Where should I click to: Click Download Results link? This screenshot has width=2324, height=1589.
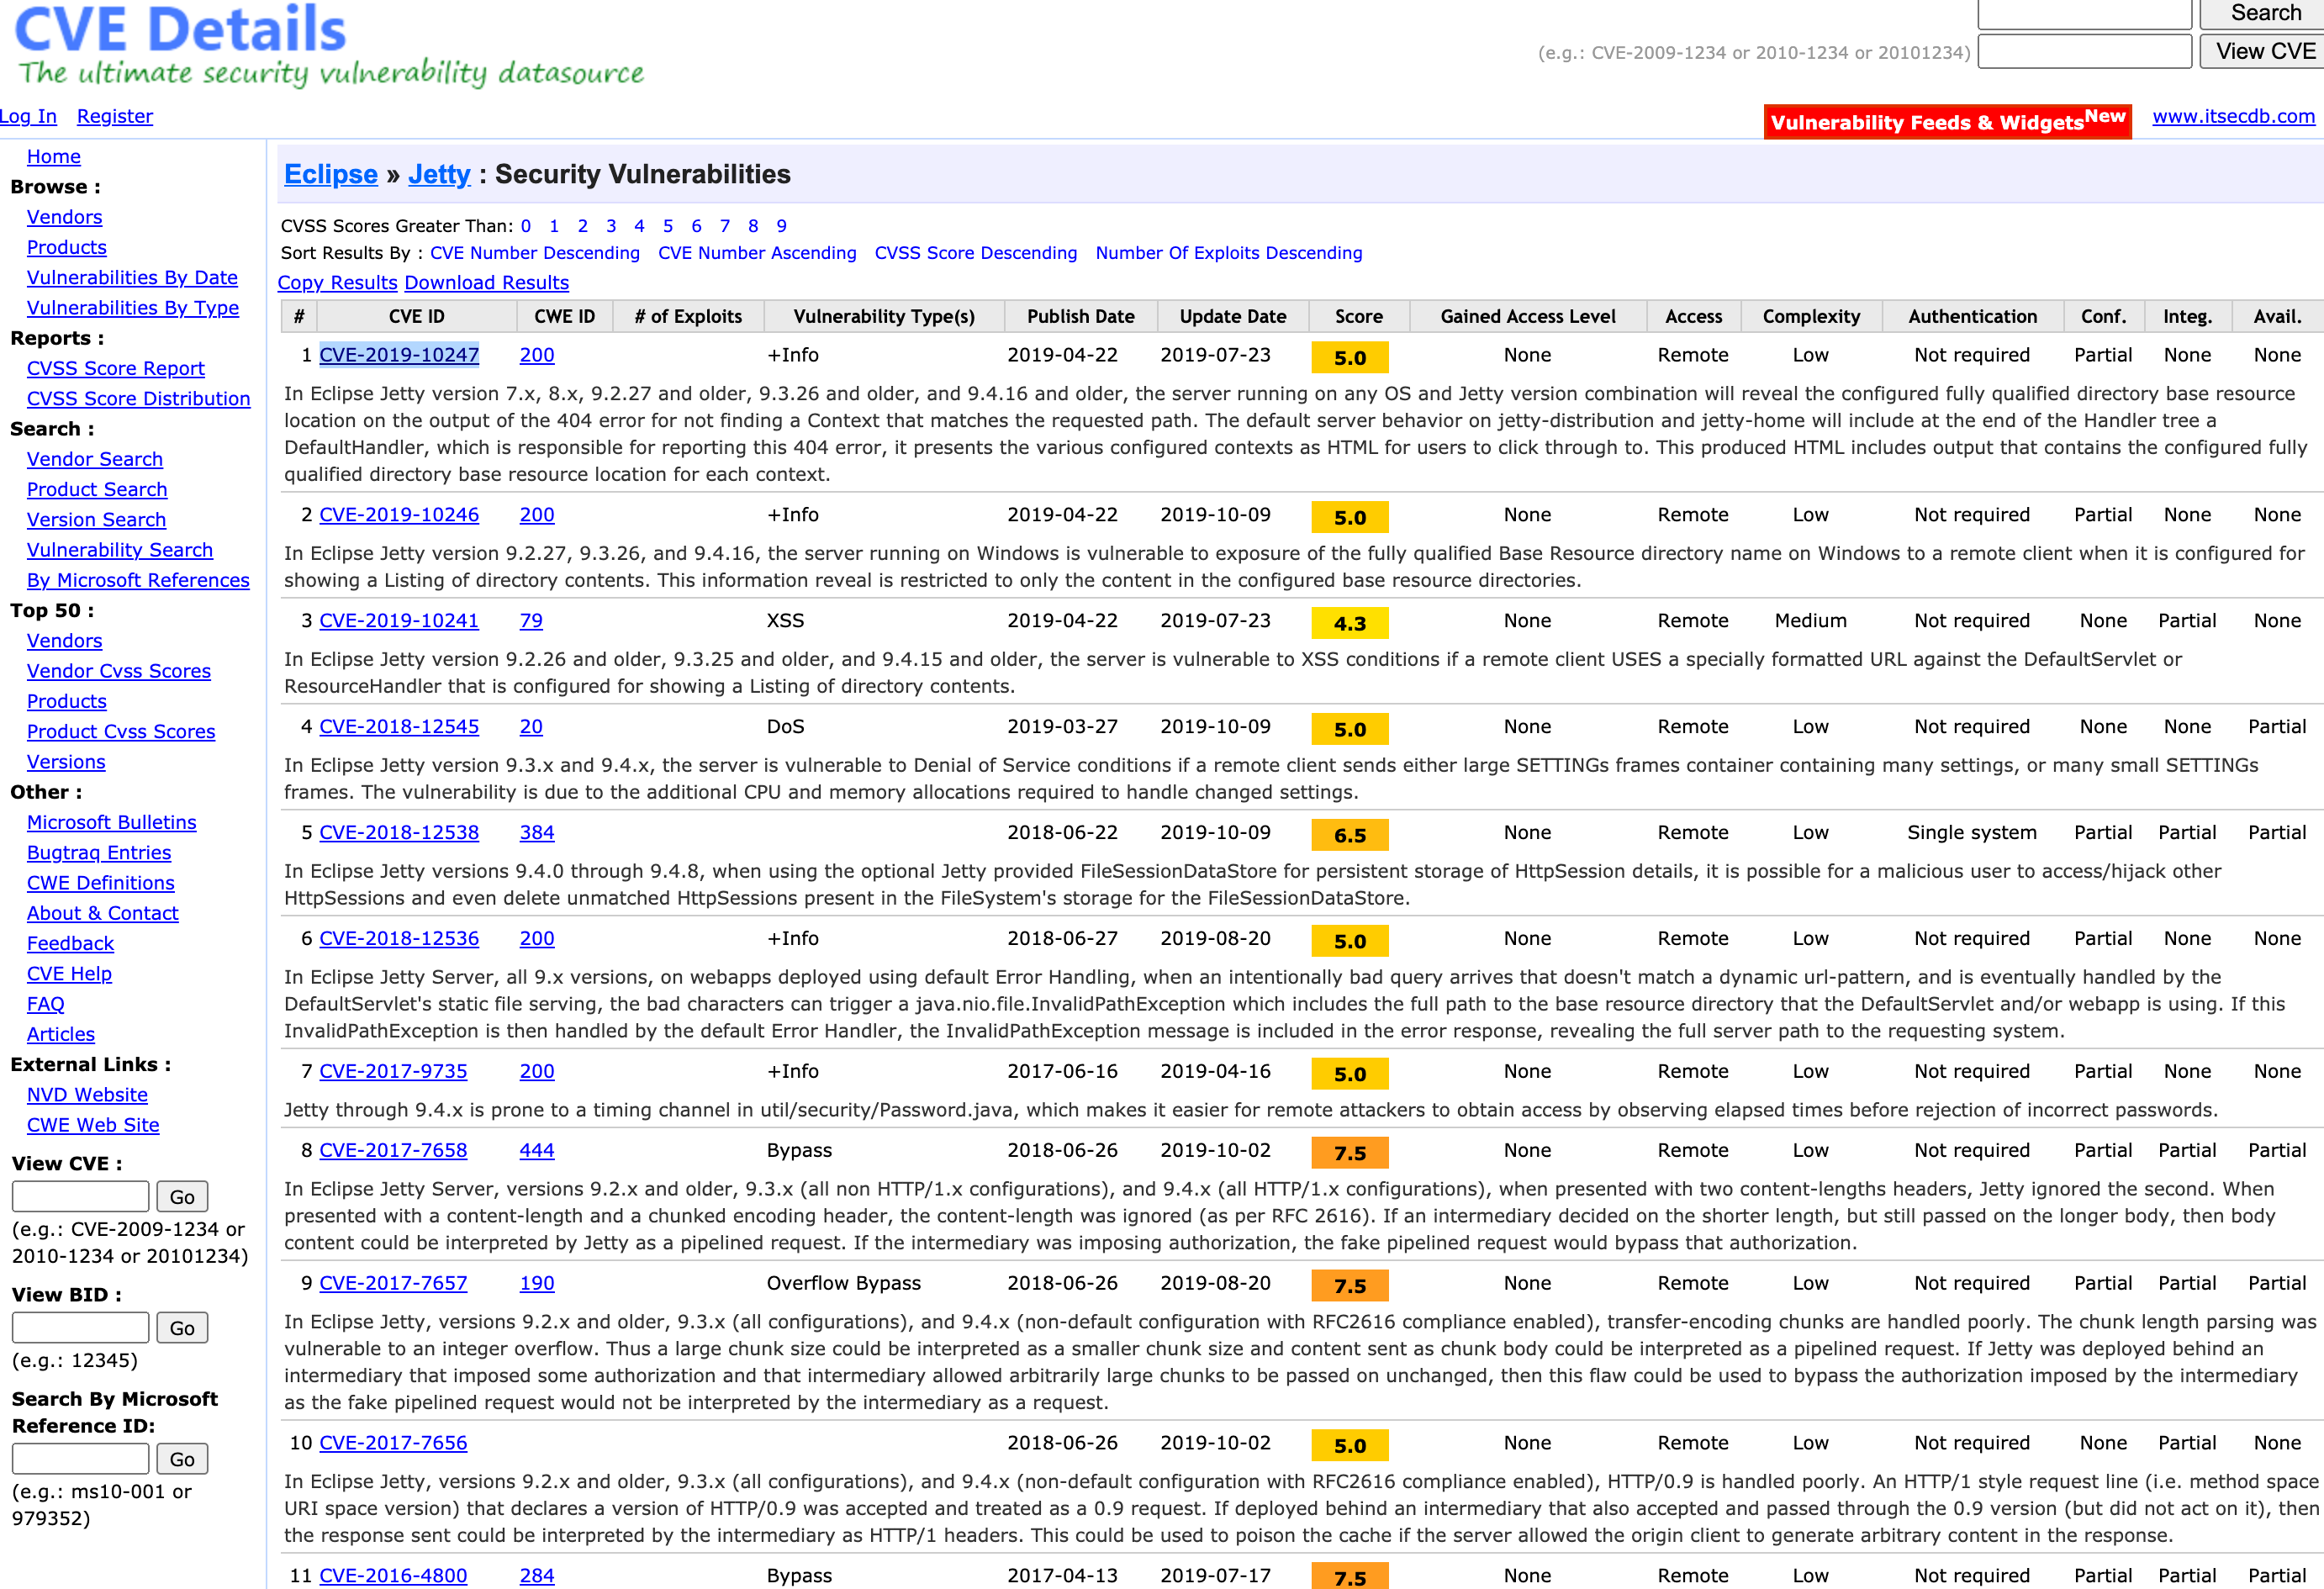(x=487, y=283)
